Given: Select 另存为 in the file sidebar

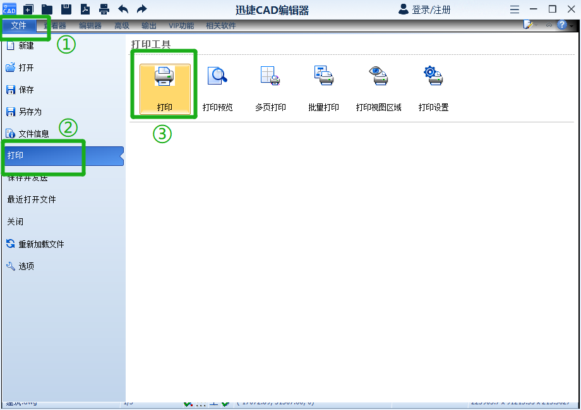Looking at the screenshot, I should 30,112.
